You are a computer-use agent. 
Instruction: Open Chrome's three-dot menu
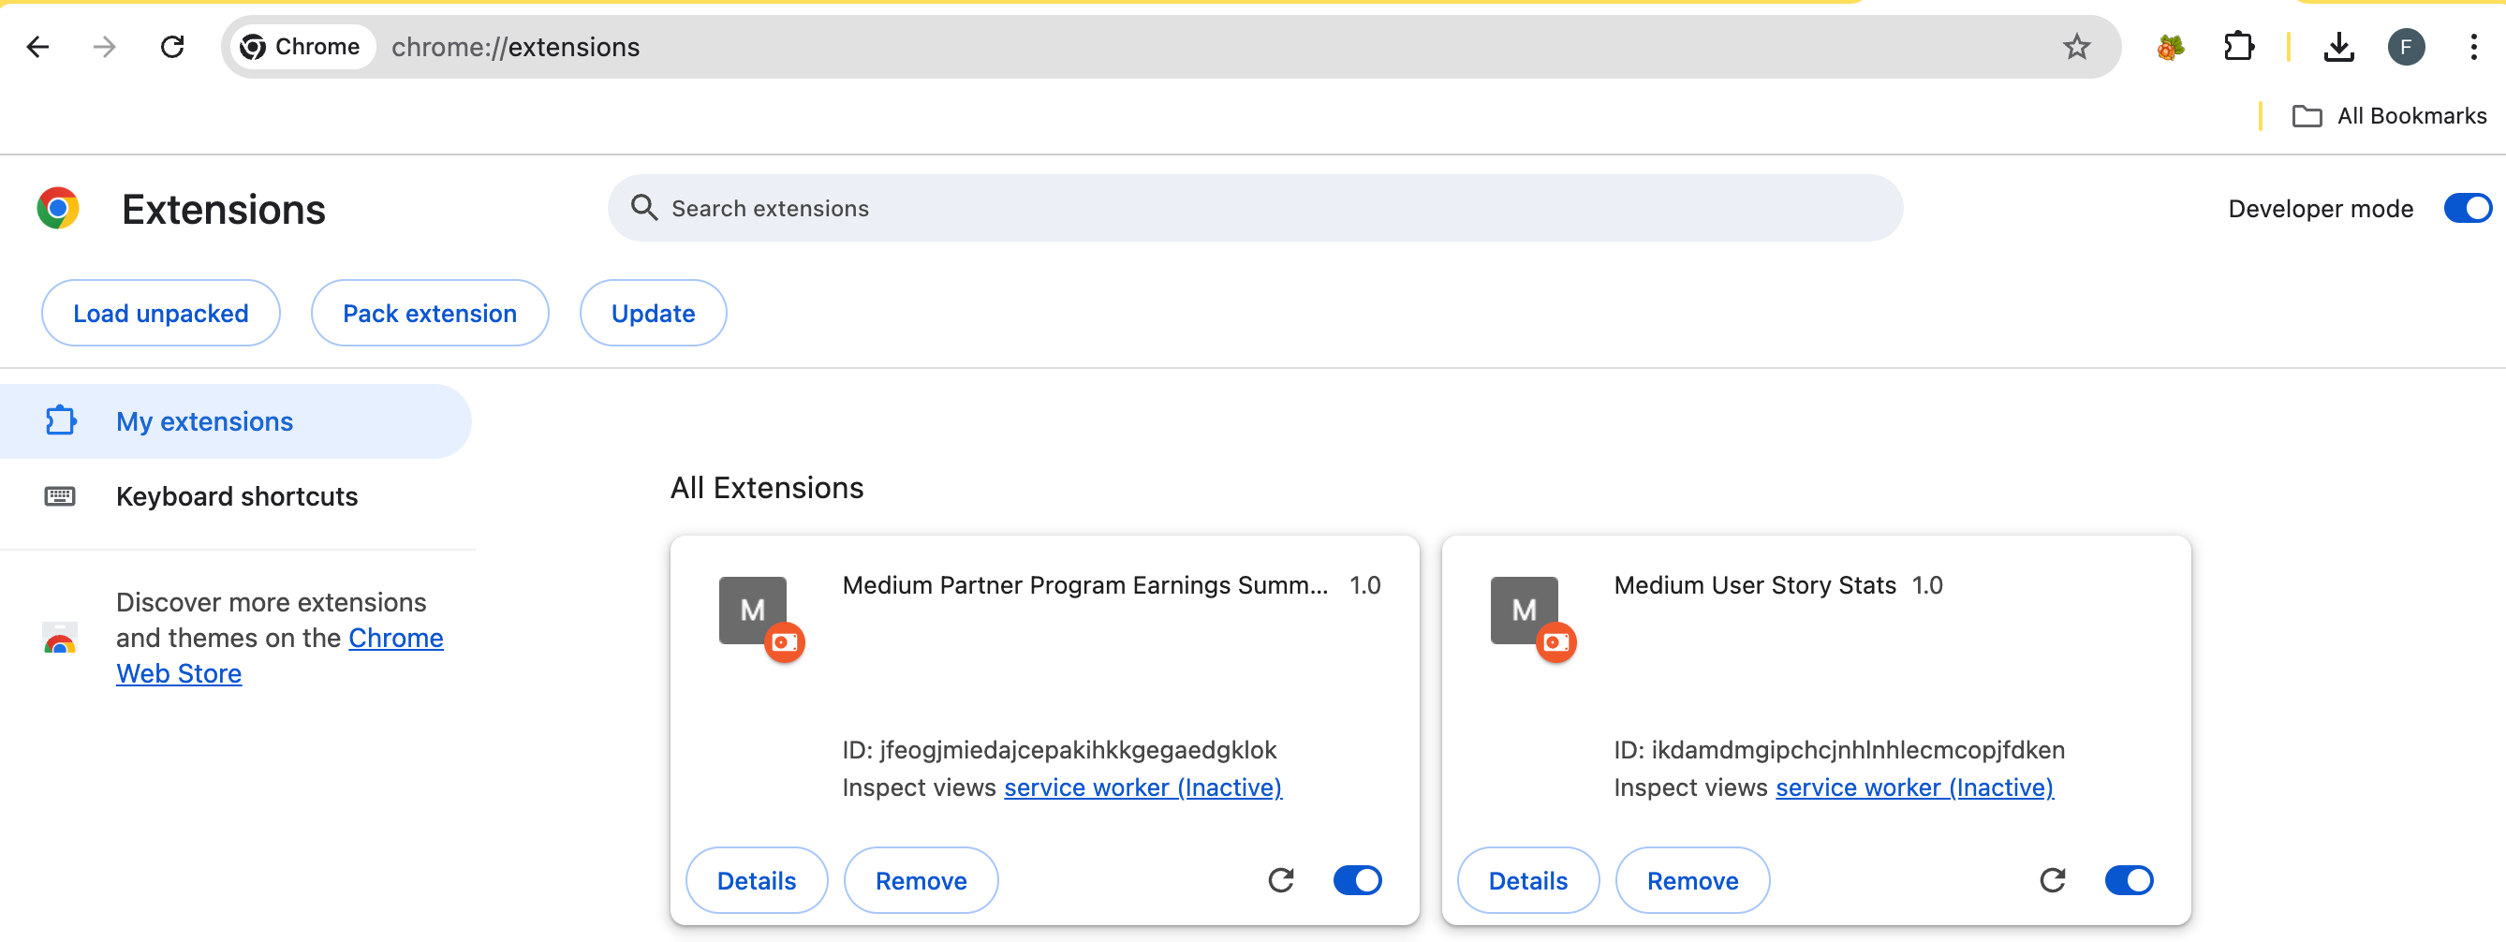tap(2473, 47)
